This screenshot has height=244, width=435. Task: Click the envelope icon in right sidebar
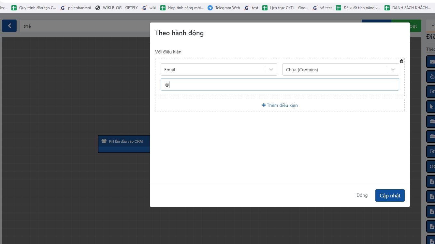432,62
